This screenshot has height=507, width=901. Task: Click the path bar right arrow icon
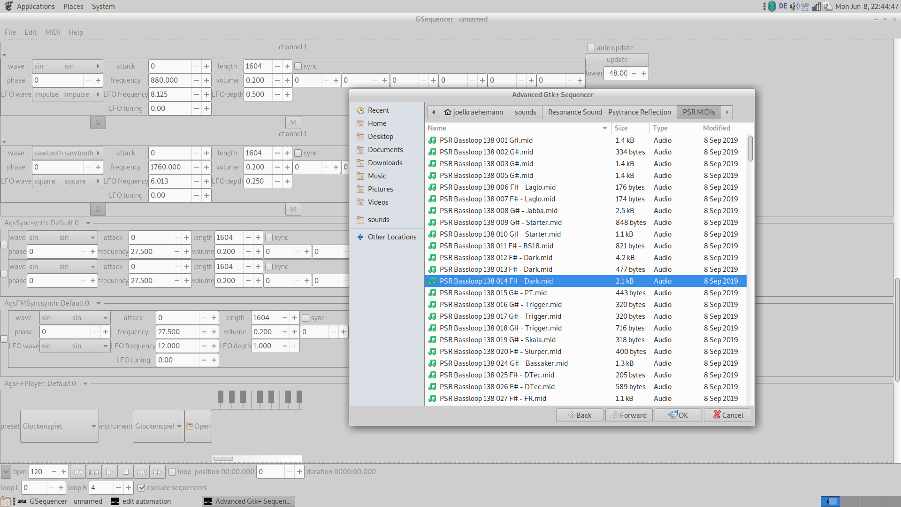pos(727,112)
